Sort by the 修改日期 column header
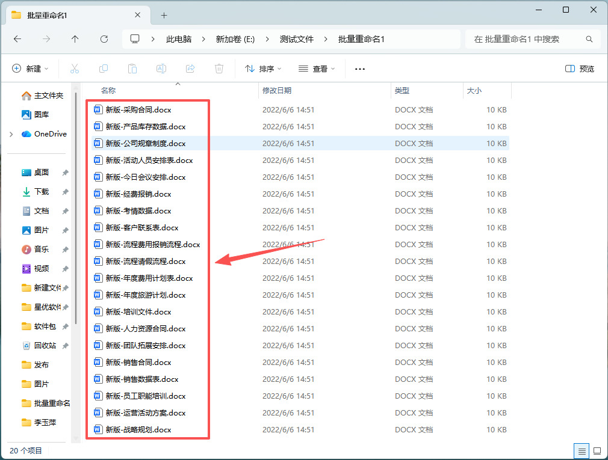 tap(277, 91)
